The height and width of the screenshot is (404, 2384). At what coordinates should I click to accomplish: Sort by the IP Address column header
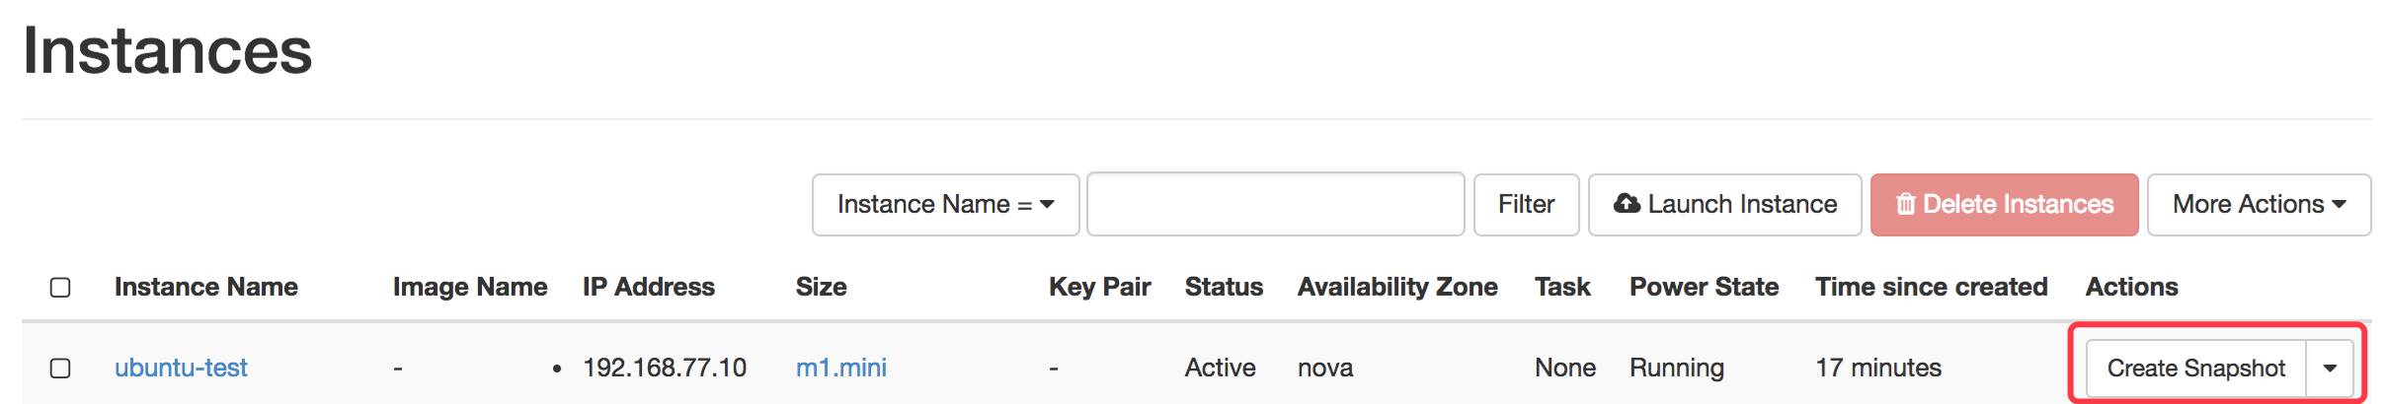point(649,287)
